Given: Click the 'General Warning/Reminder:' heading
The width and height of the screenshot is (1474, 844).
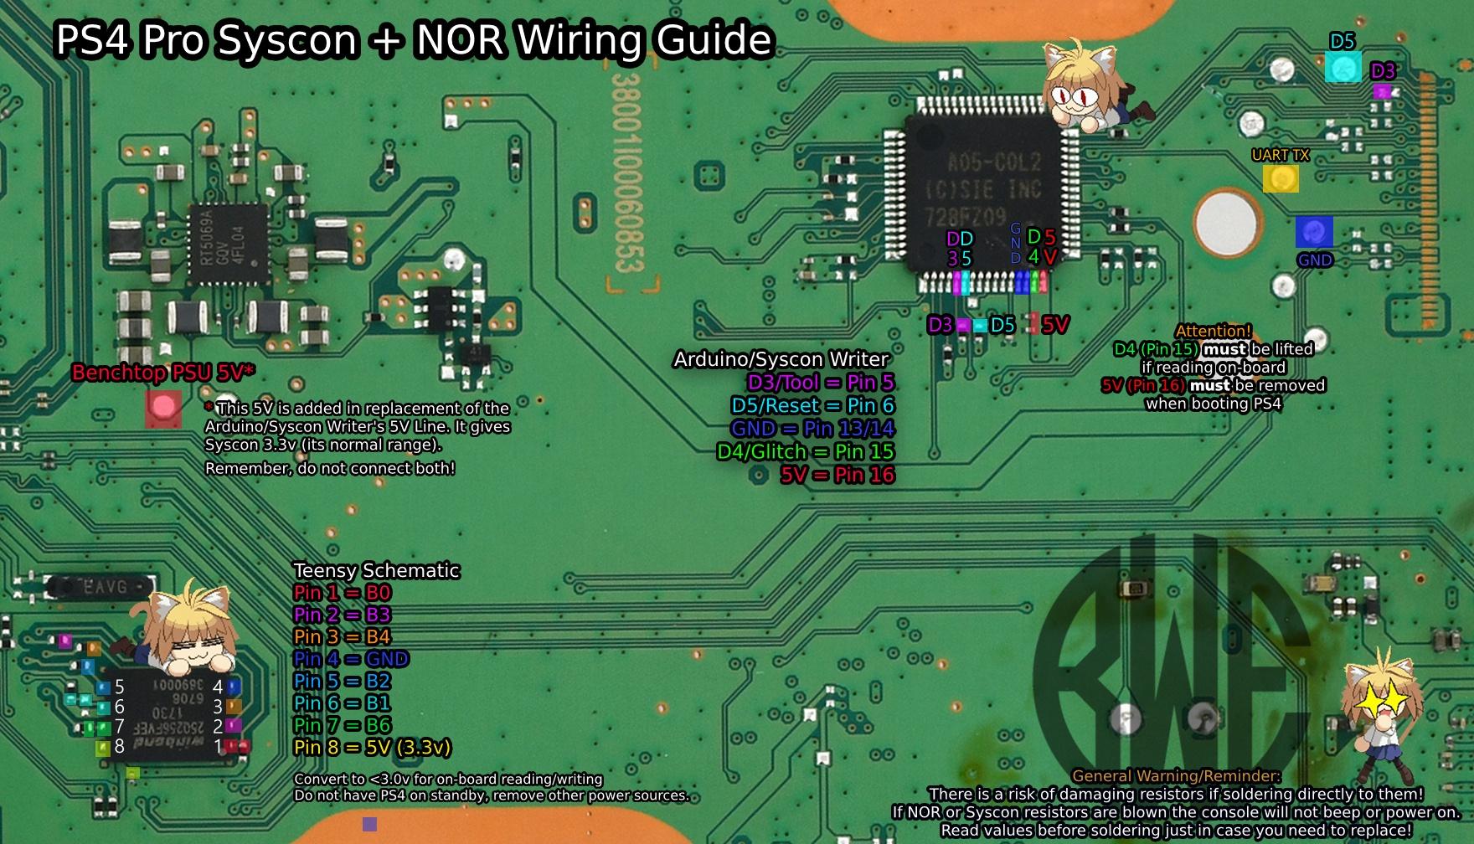Looking at the screenshot, I should click(x=1176, y=776).
